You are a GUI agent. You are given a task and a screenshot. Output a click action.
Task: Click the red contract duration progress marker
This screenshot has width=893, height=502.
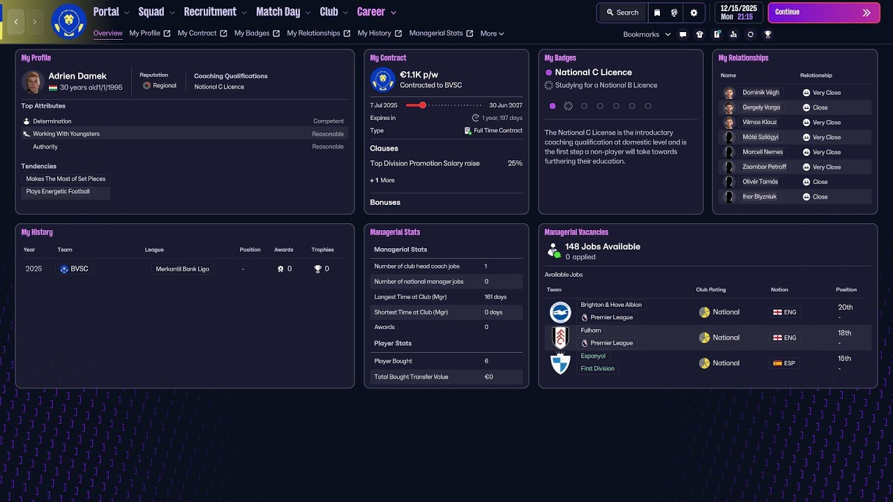(422, 105)
